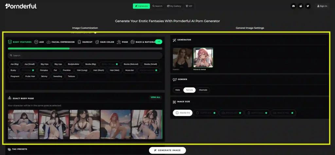
Task: Toggle the Hair (Long) tag
Action: [x=82, y=70]
